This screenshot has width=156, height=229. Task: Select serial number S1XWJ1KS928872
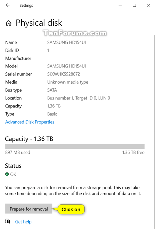(64, 74)
